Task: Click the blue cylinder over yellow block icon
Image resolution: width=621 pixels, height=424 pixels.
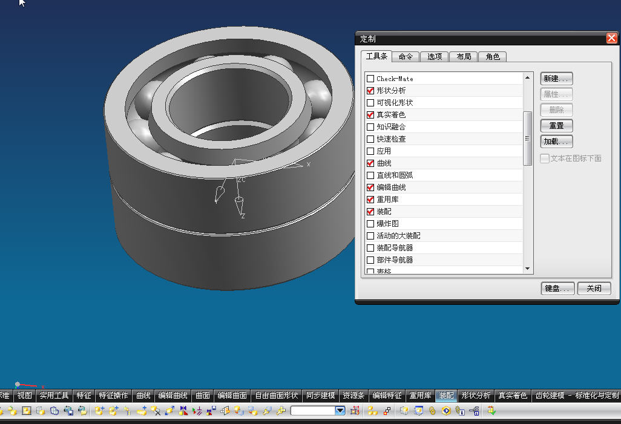Action: 252,411
